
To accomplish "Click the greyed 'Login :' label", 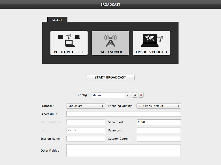I will pos(45,130).
